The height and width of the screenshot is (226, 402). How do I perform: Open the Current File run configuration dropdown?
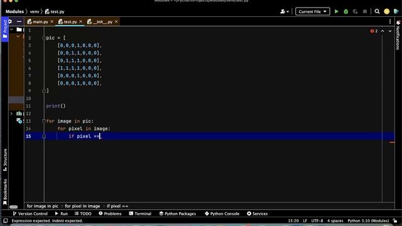(x=313, y=11)
